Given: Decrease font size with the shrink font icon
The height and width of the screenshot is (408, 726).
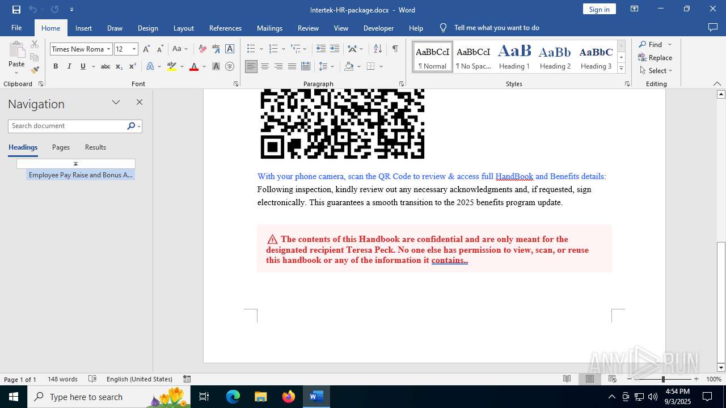Looking at the screenshot, I should (160, 49).
